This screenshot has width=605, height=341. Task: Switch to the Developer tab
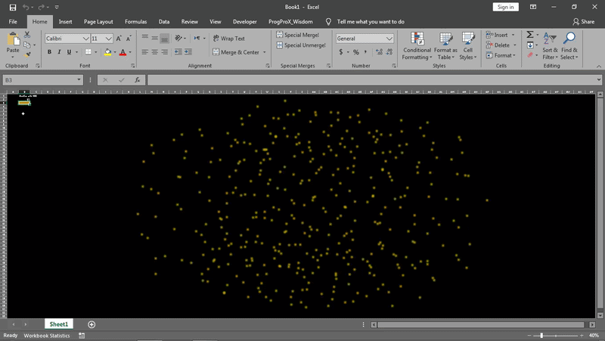pyautogui.click(x=244, y=22)
